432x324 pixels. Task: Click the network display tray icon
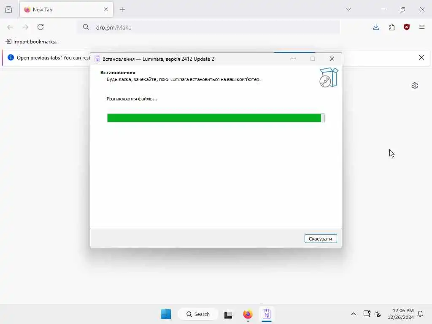(x=367, y=314)
